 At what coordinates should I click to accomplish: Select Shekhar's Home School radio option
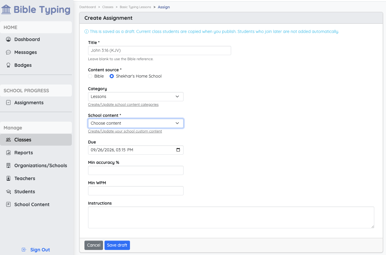pyautogui.click(x=112, y=76)
